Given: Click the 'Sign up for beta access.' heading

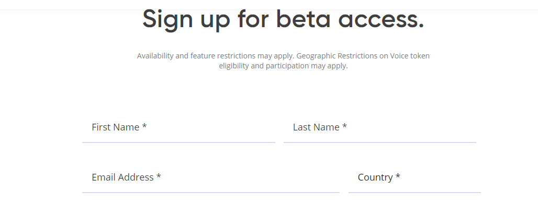Looking at the screenshot, I should (x=283, y=19).
